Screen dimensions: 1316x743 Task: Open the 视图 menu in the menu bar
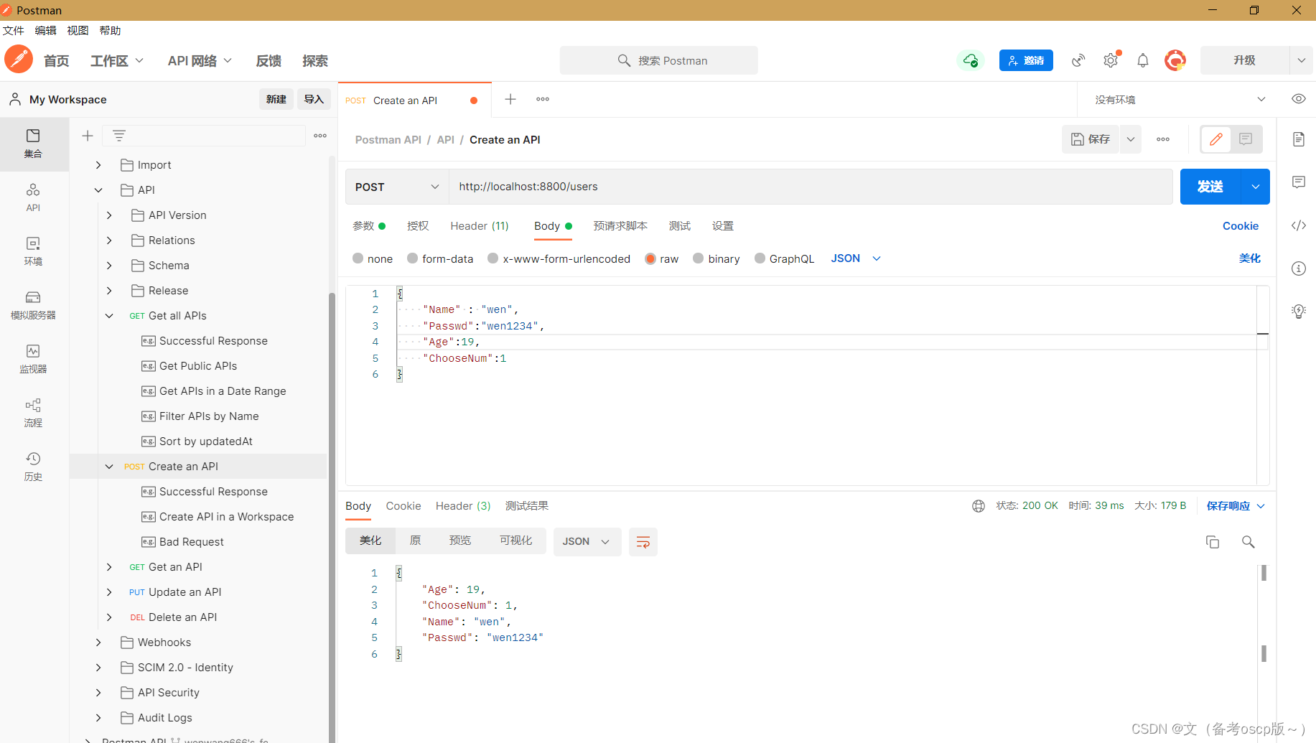pyautogui.click(x=77, y=30)
